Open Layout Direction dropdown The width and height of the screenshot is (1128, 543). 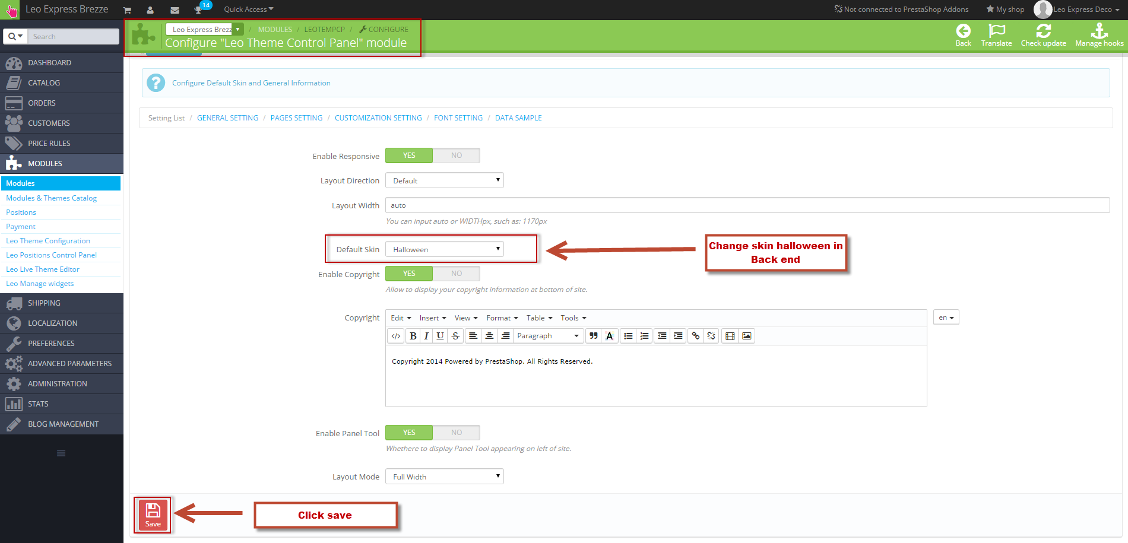coord(445,180)
